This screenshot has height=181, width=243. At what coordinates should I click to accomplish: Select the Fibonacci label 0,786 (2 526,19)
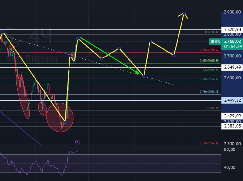click(210, 92)
